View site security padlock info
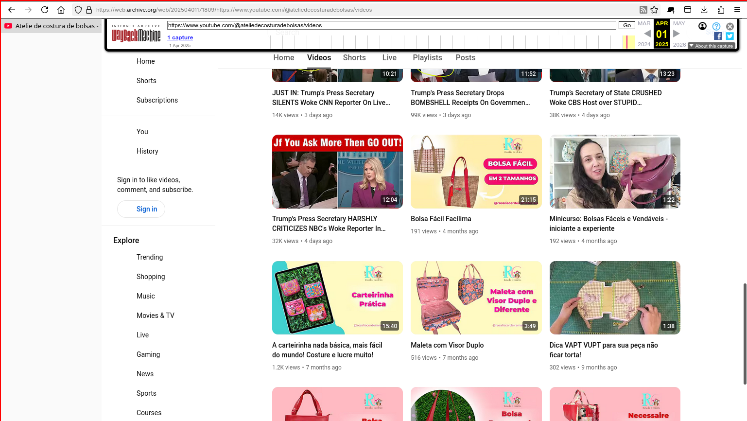The width and height of the screenshot is (747, 421). click(89, 10)
